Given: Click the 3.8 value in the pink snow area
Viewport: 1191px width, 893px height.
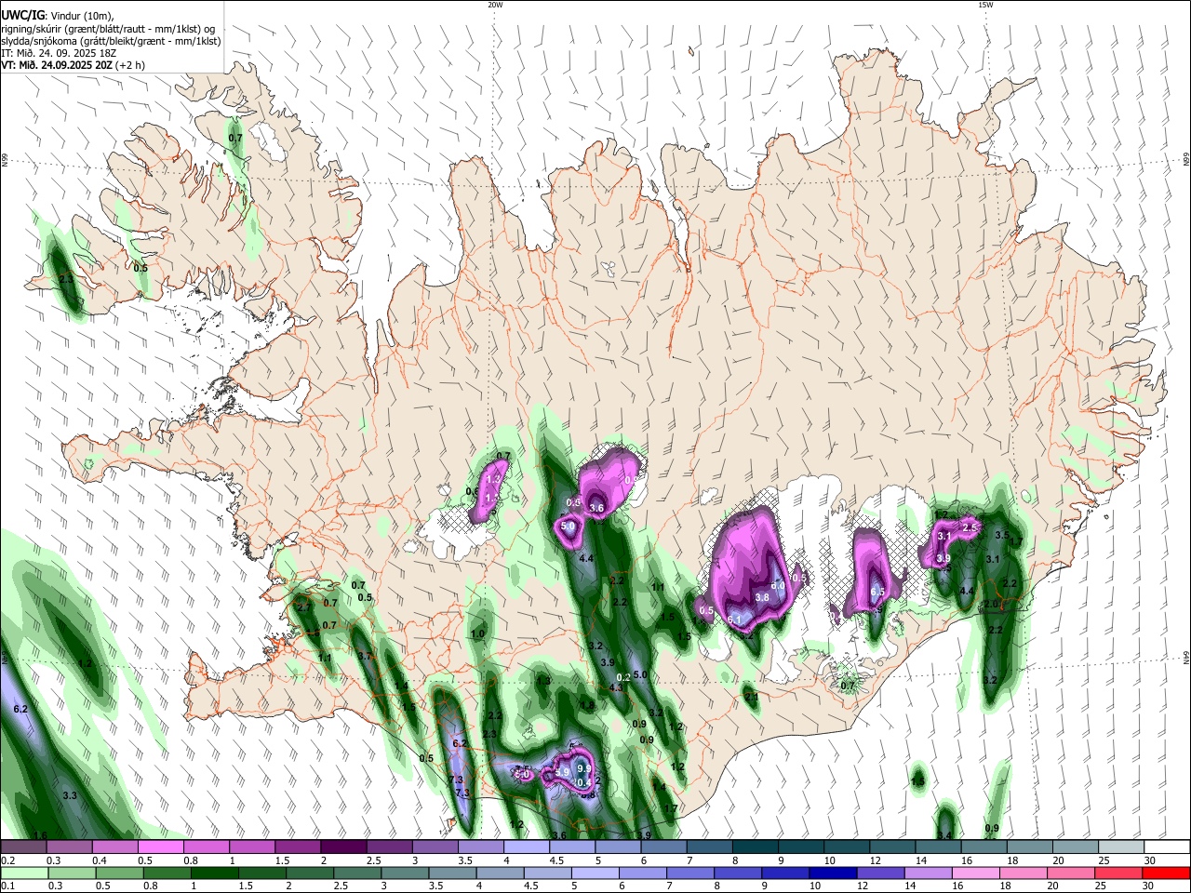Looking at the screenshot, I should point(762,597).
